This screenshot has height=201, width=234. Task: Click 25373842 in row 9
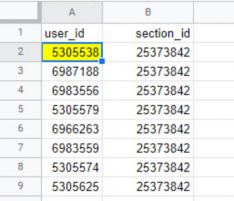(148, 186)
